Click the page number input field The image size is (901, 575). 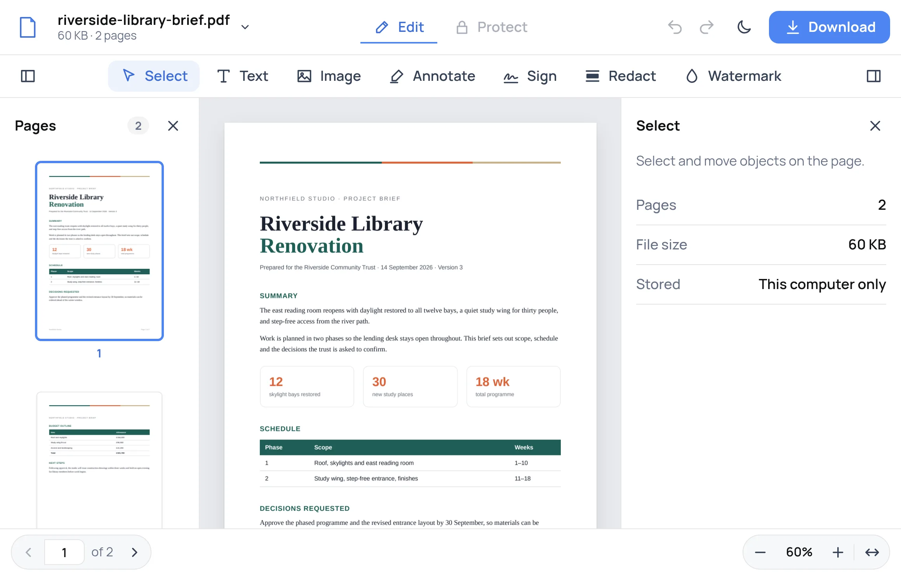64,552
